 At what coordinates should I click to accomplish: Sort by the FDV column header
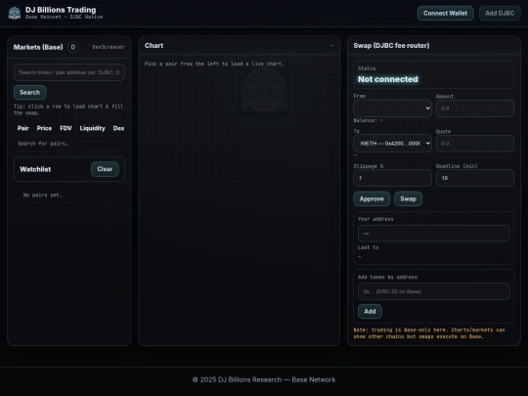point(66,128)
